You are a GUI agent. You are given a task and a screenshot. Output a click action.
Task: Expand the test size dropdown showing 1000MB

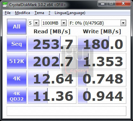(x=64, y=23)
